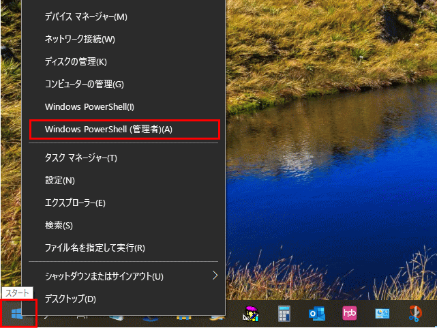Open 設定(N) from the menu
The height and width of the screenshot is (328, 437).
(123, 180)
